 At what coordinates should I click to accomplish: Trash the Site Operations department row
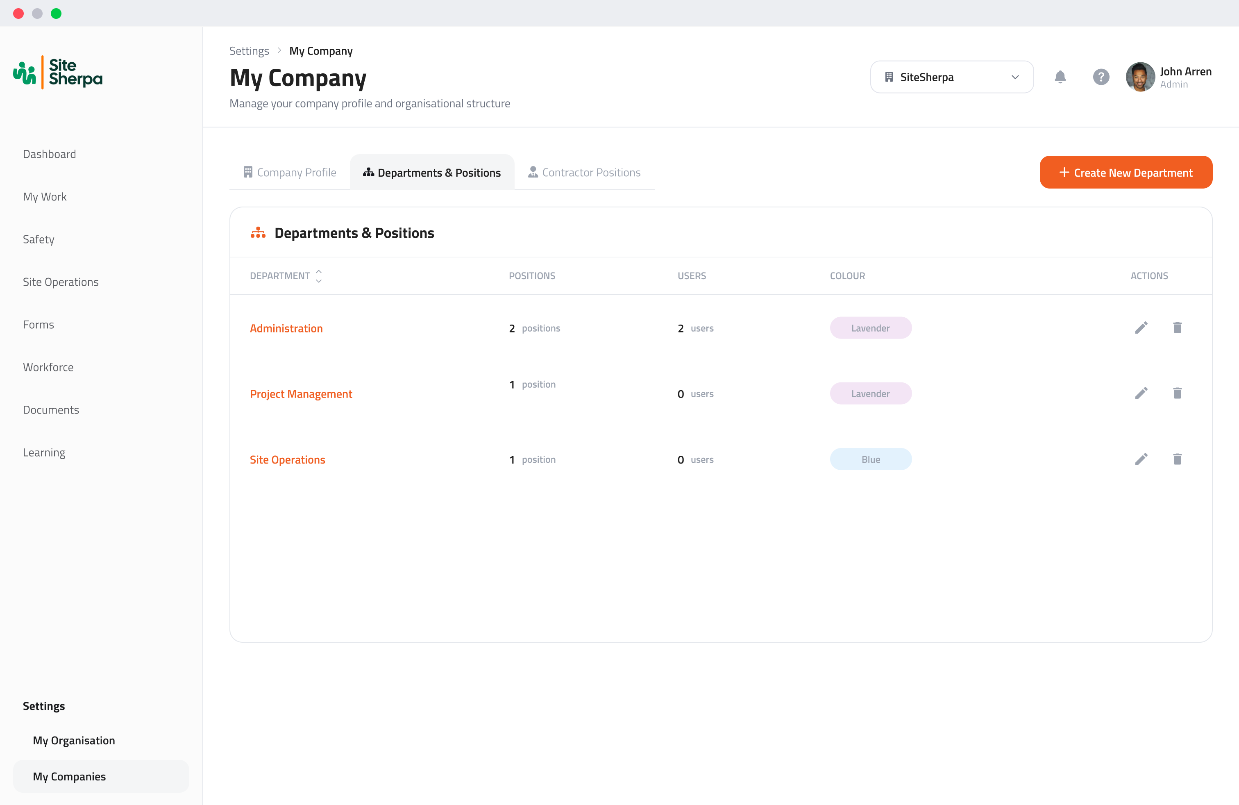[1177, 459]
